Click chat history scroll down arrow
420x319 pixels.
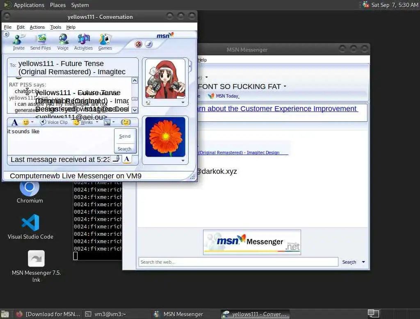click(135, 110)
